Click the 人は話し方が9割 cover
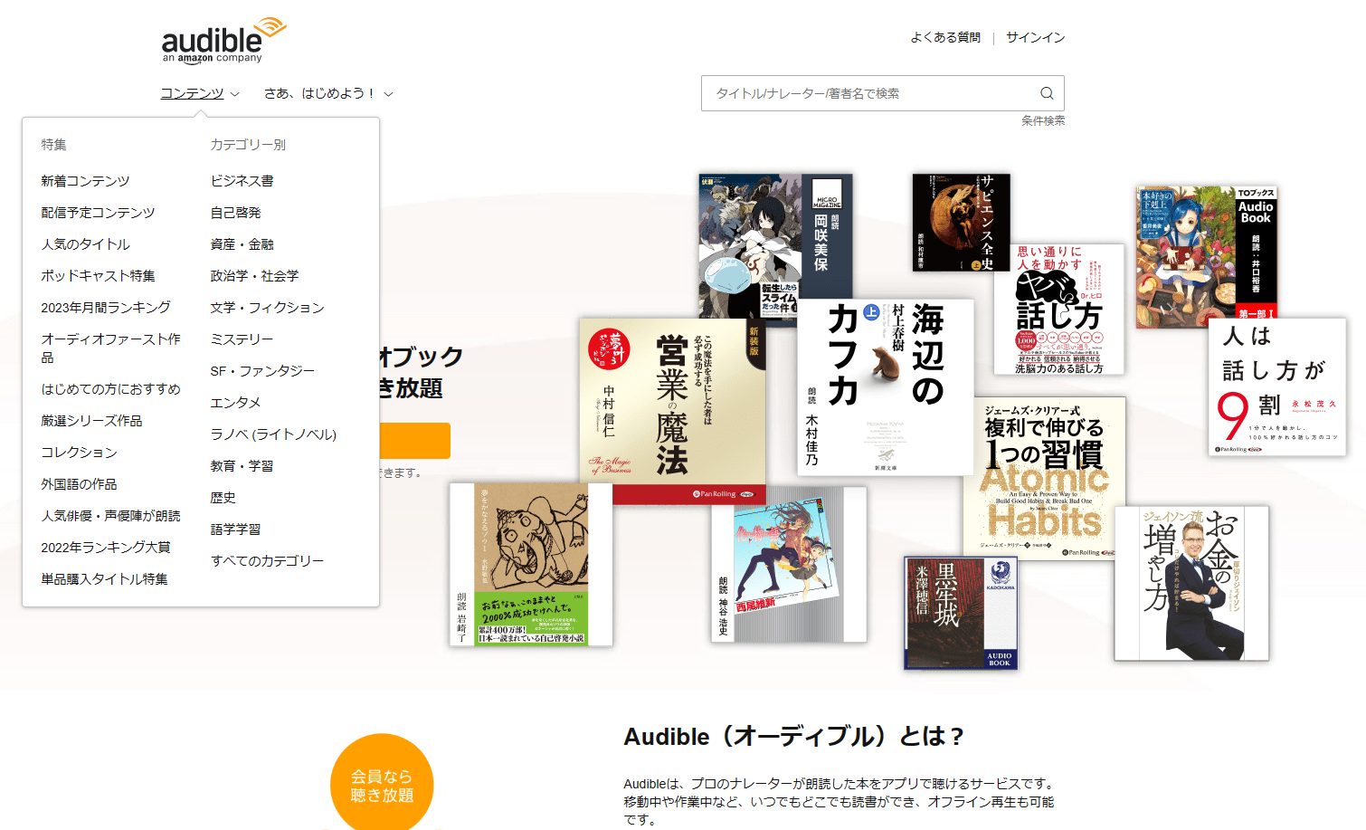1366x830 pixels. point(1276,387)
